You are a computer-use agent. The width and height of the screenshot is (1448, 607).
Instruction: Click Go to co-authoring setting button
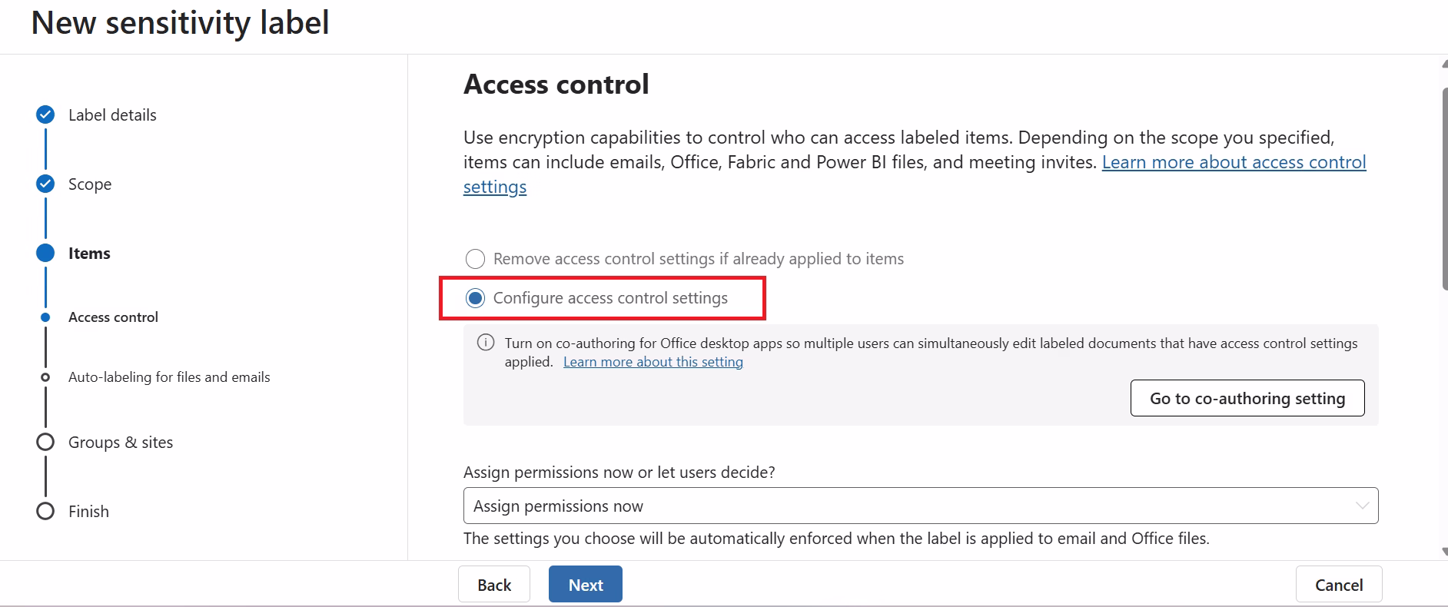tap(1247, 398)
